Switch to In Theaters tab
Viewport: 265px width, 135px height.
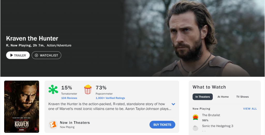click(x=203, y=97)
